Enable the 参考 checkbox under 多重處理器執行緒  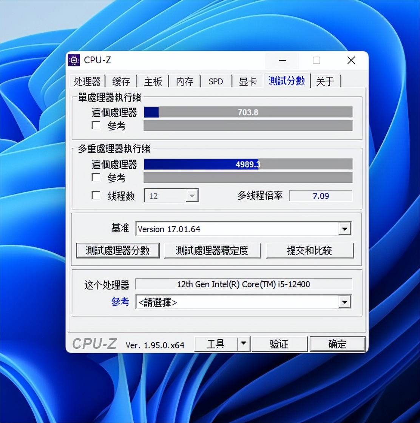coord(96,177)
